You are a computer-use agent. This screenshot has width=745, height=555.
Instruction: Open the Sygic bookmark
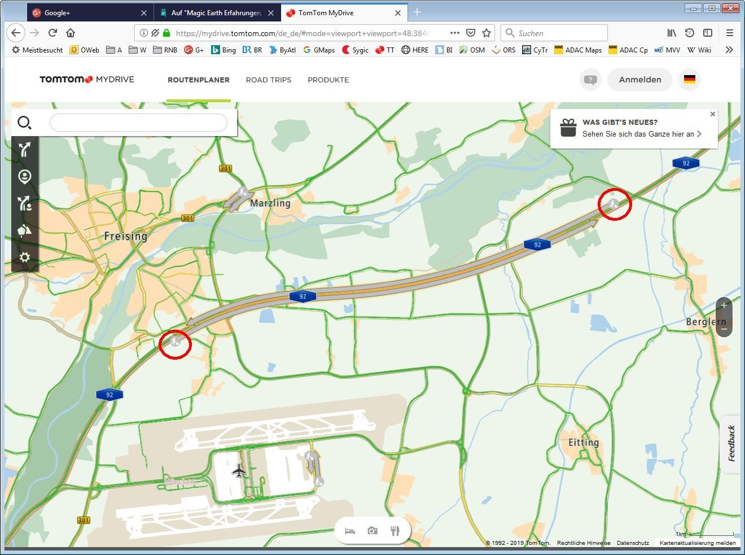[x=355, y=50]
